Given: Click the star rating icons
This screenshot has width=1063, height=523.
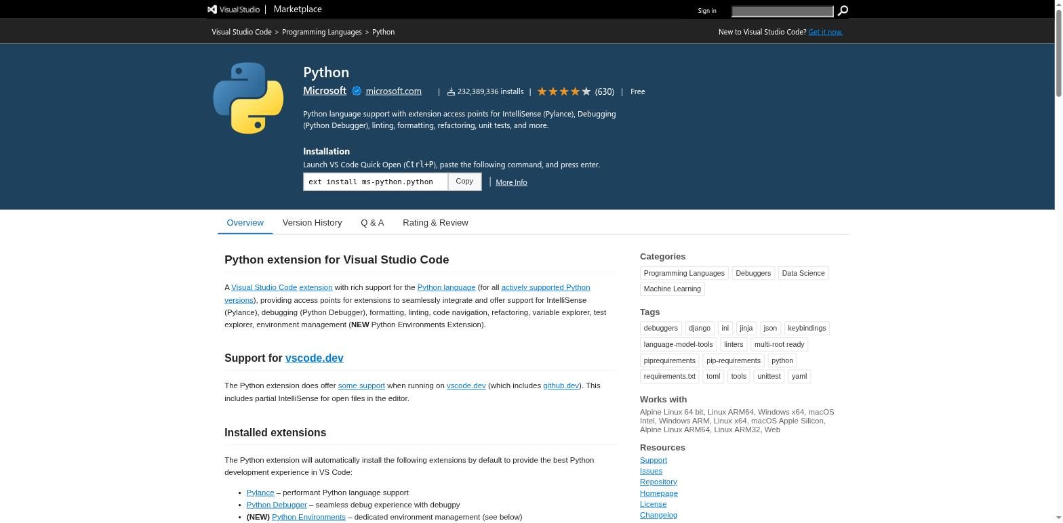Looking at the screenshot, I should (564, 91).
